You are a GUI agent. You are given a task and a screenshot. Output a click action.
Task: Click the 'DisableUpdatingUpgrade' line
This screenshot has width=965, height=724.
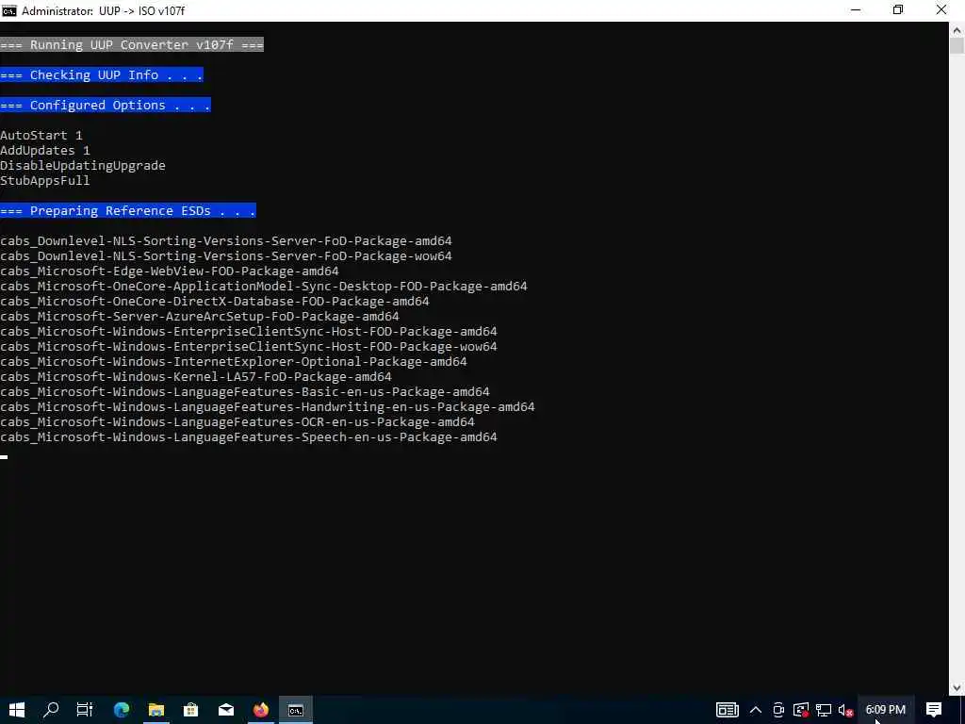click(83, 165)
